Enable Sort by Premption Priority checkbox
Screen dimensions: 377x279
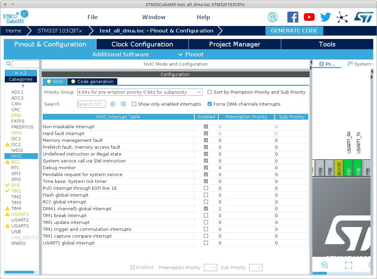210,92
